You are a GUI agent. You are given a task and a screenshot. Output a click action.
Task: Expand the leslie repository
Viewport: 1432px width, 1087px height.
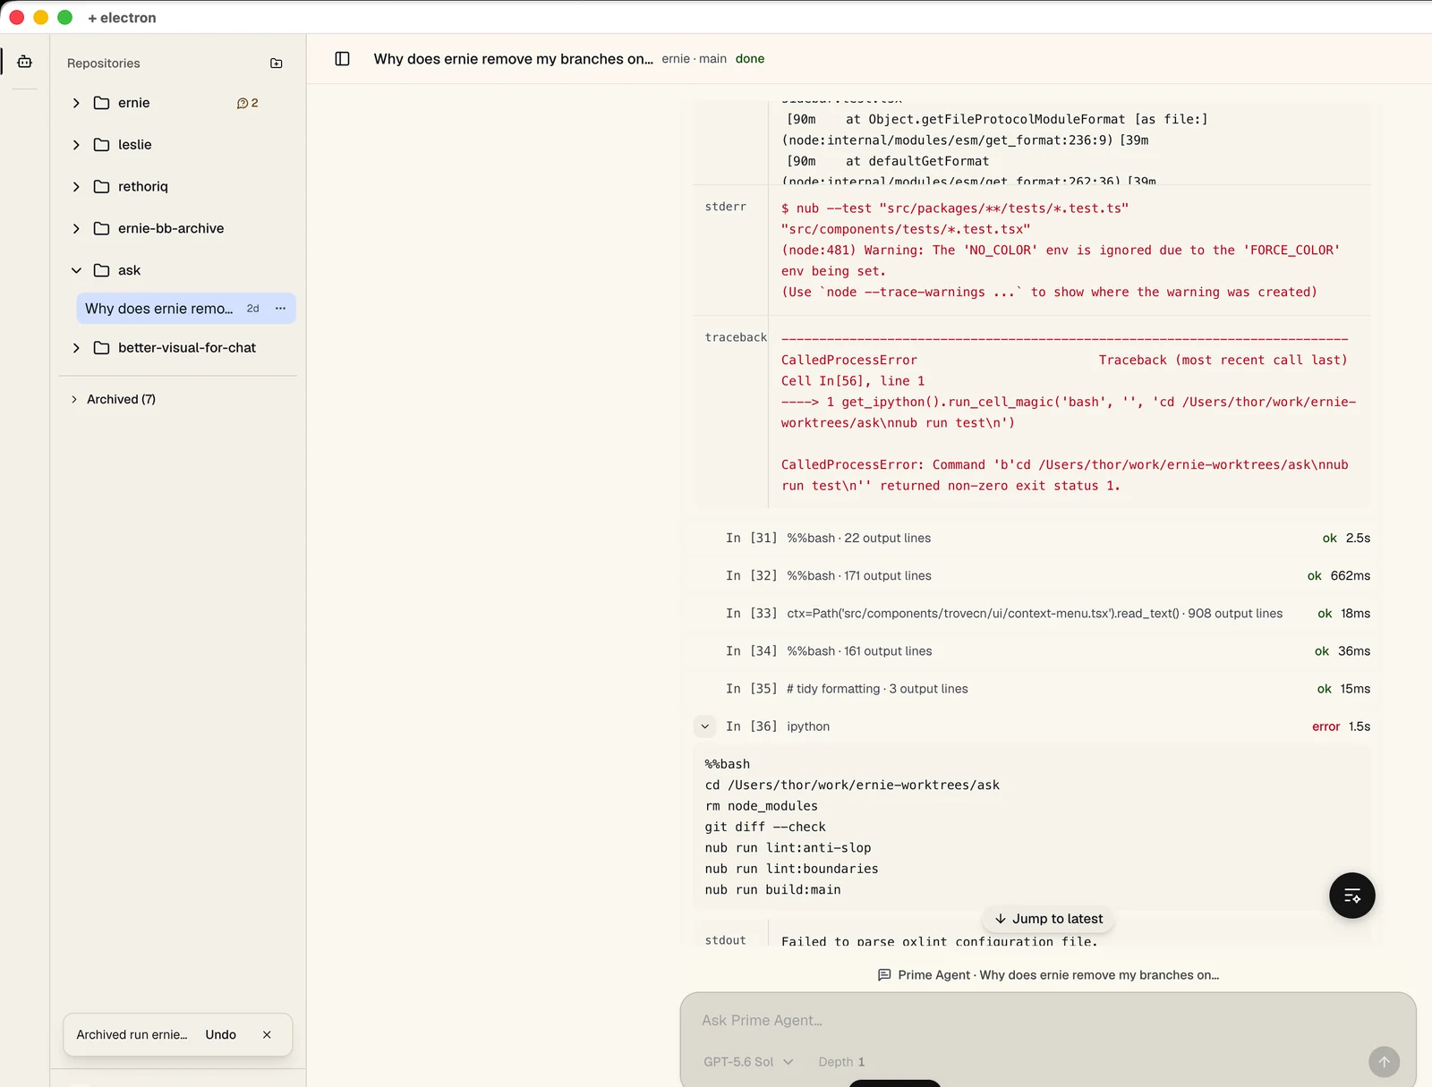[76, 145]
